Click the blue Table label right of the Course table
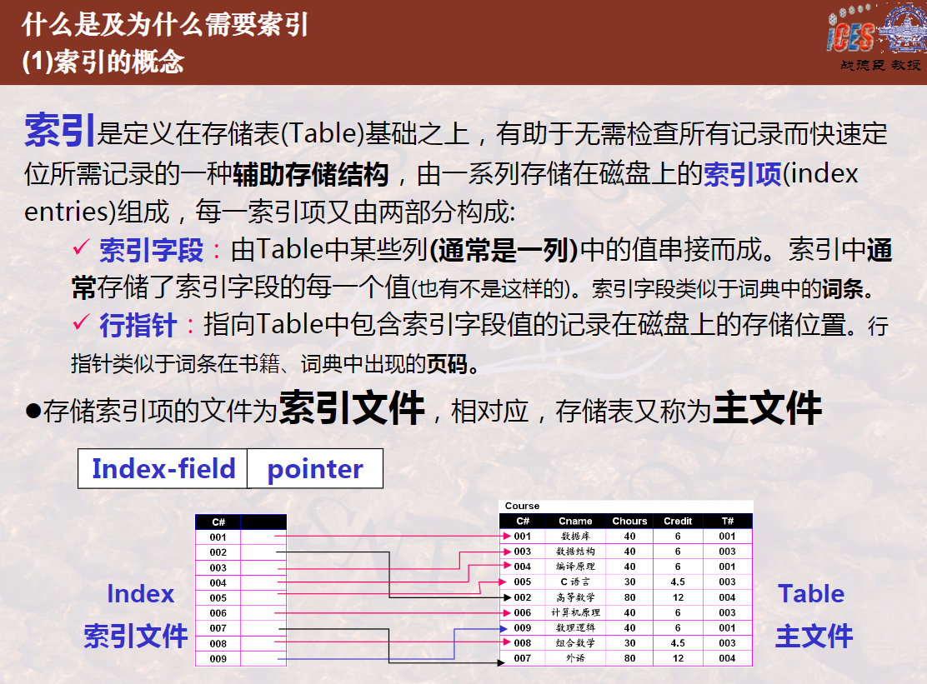The image size is (927, 684). click(x=812, y=594)
